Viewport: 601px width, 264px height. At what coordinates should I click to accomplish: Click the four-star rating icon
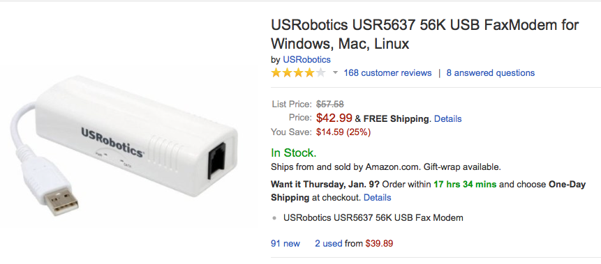click(298, 72)
